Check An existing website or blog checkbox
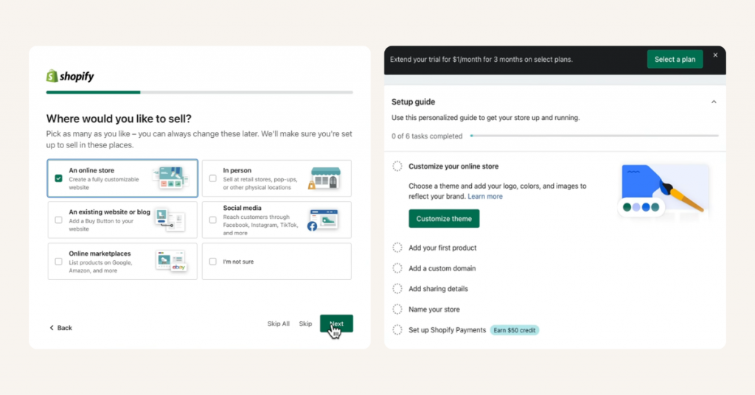Viewport: 755px width, 395px height. tap(59, 220)
